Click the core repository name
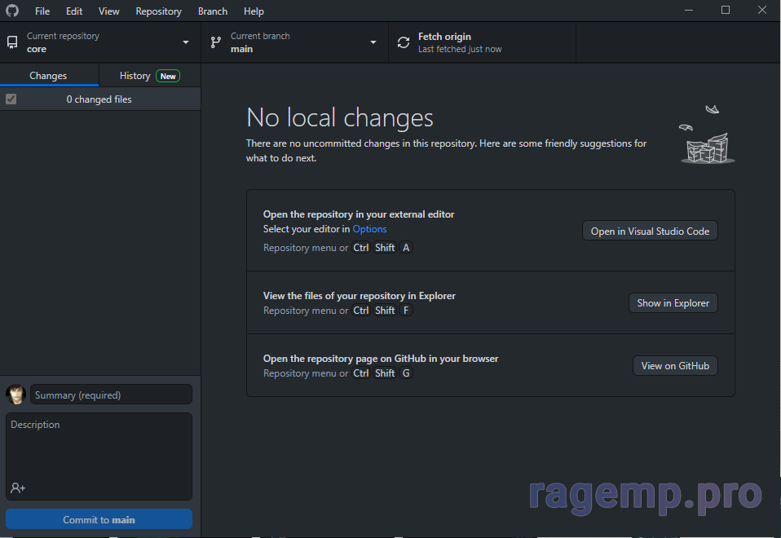The width and height of the screenshot is (781, 538). click(37, 49)
